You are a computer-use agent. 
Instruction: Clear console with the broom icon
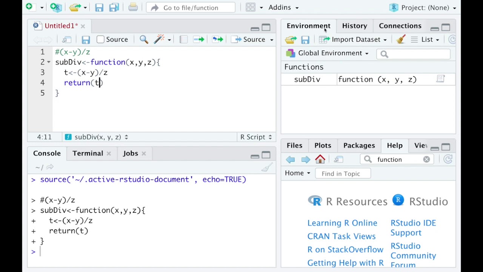coord(267,167)
